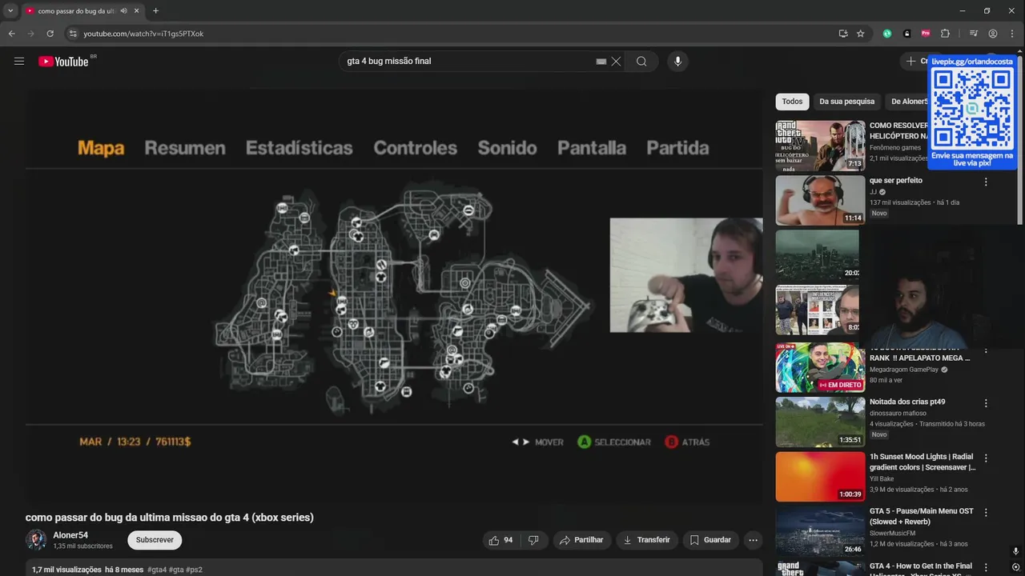
Task: Open the orange 1:00:39 Sunset thumbnail
Action: click(820, 477)
